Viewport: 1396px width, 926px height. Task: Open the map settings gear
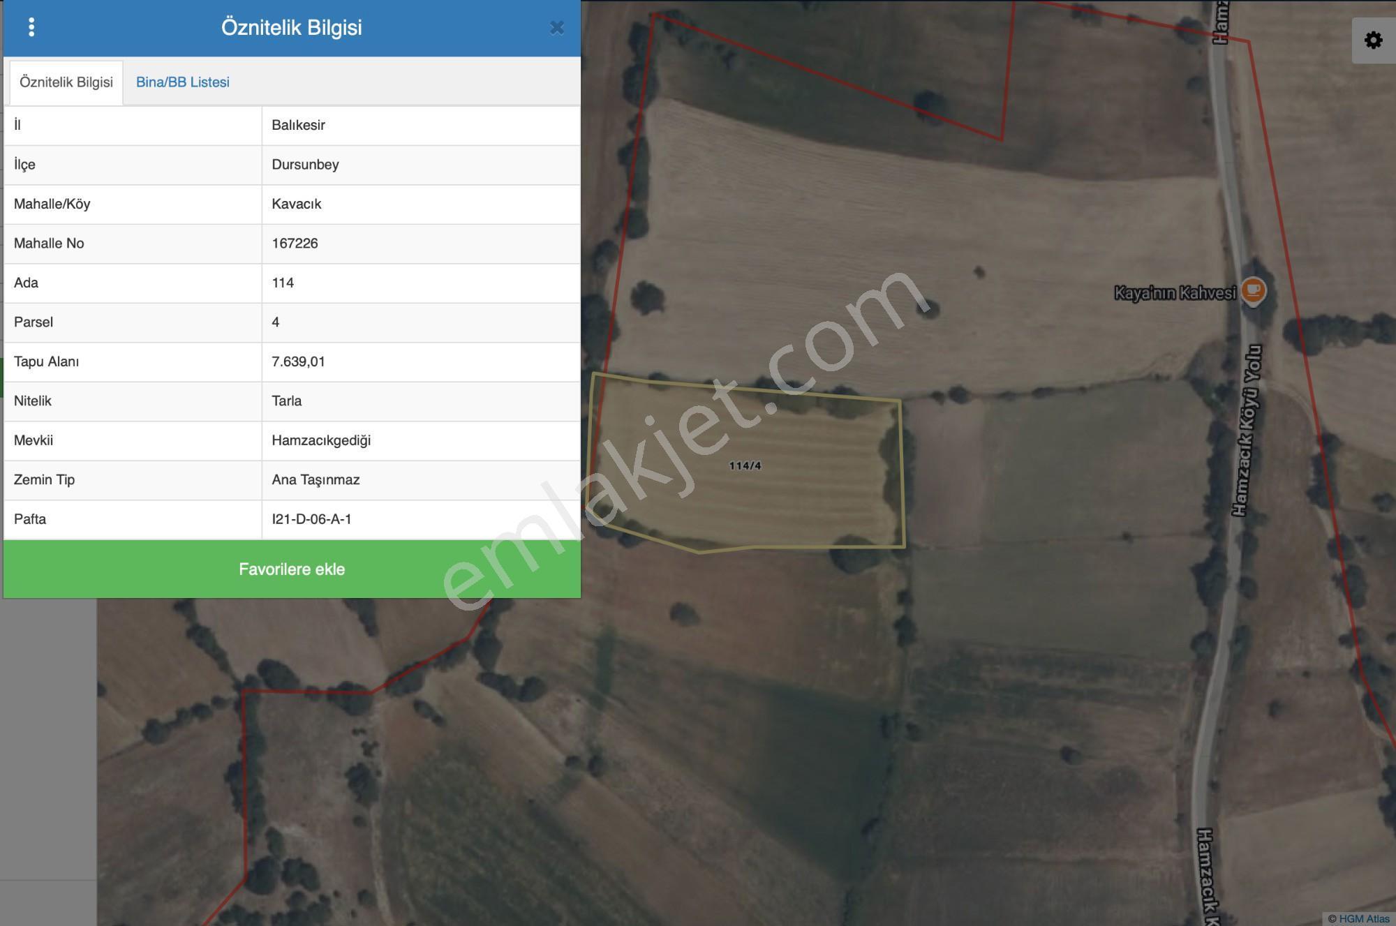[x=1373, y=40]
